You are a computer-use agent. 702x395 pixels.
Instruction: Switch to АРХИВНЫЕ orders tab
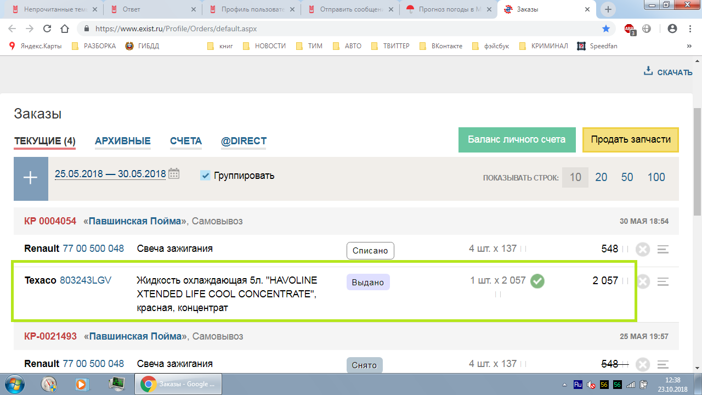pyautogui.click(x=123, y=141)
